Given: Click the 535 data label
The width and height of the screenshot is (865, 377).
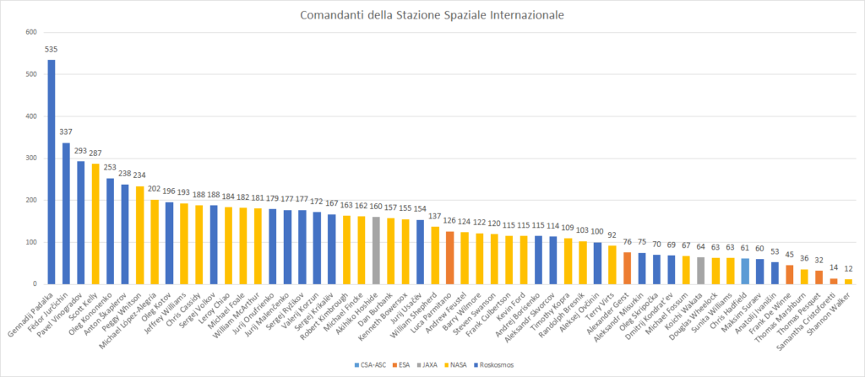Looking at the screenshot, I should 52,50.
